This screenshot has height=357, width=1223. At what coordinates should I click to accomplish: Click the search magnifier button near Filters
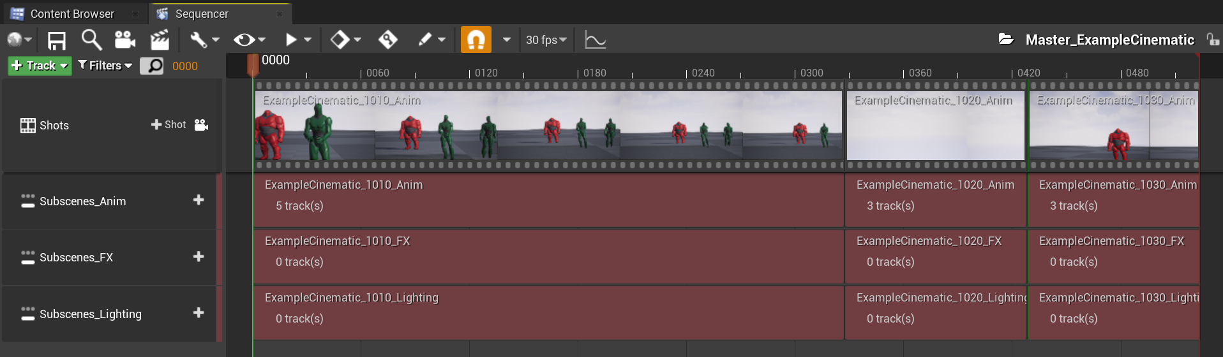152,66
